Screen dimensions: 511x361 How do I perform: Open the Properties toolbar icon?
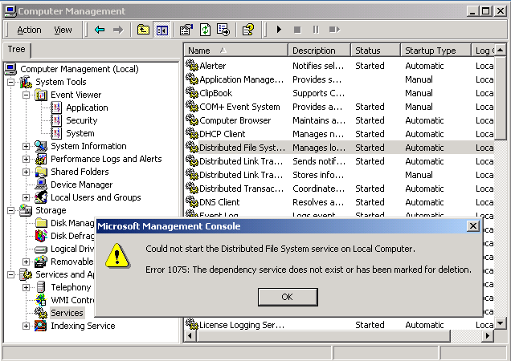click(x=186, y=30)
